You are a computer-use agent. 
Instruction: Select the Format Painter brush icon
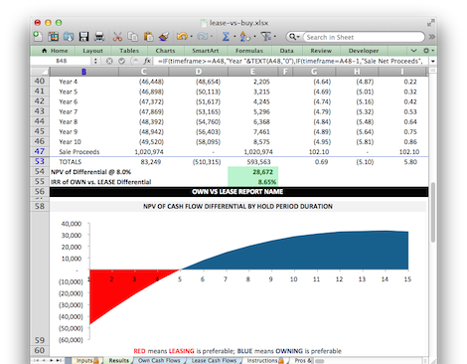(164, 37)
